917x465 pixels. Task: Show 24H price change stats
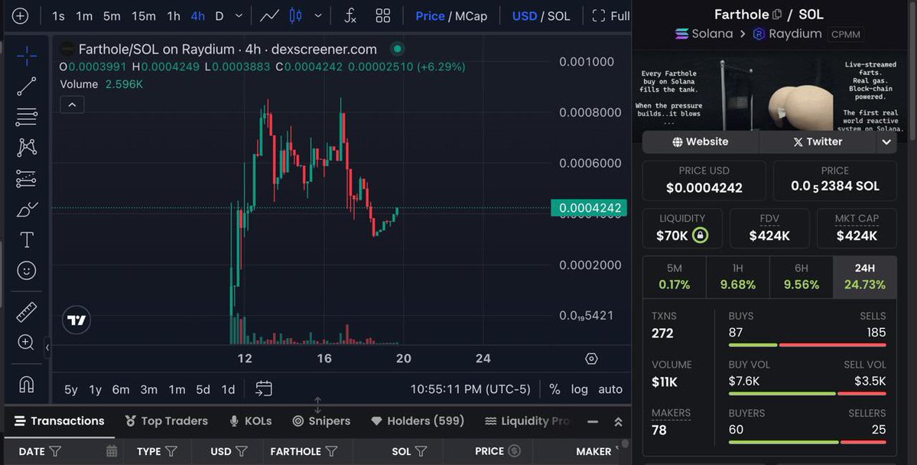tap(864, 278)
